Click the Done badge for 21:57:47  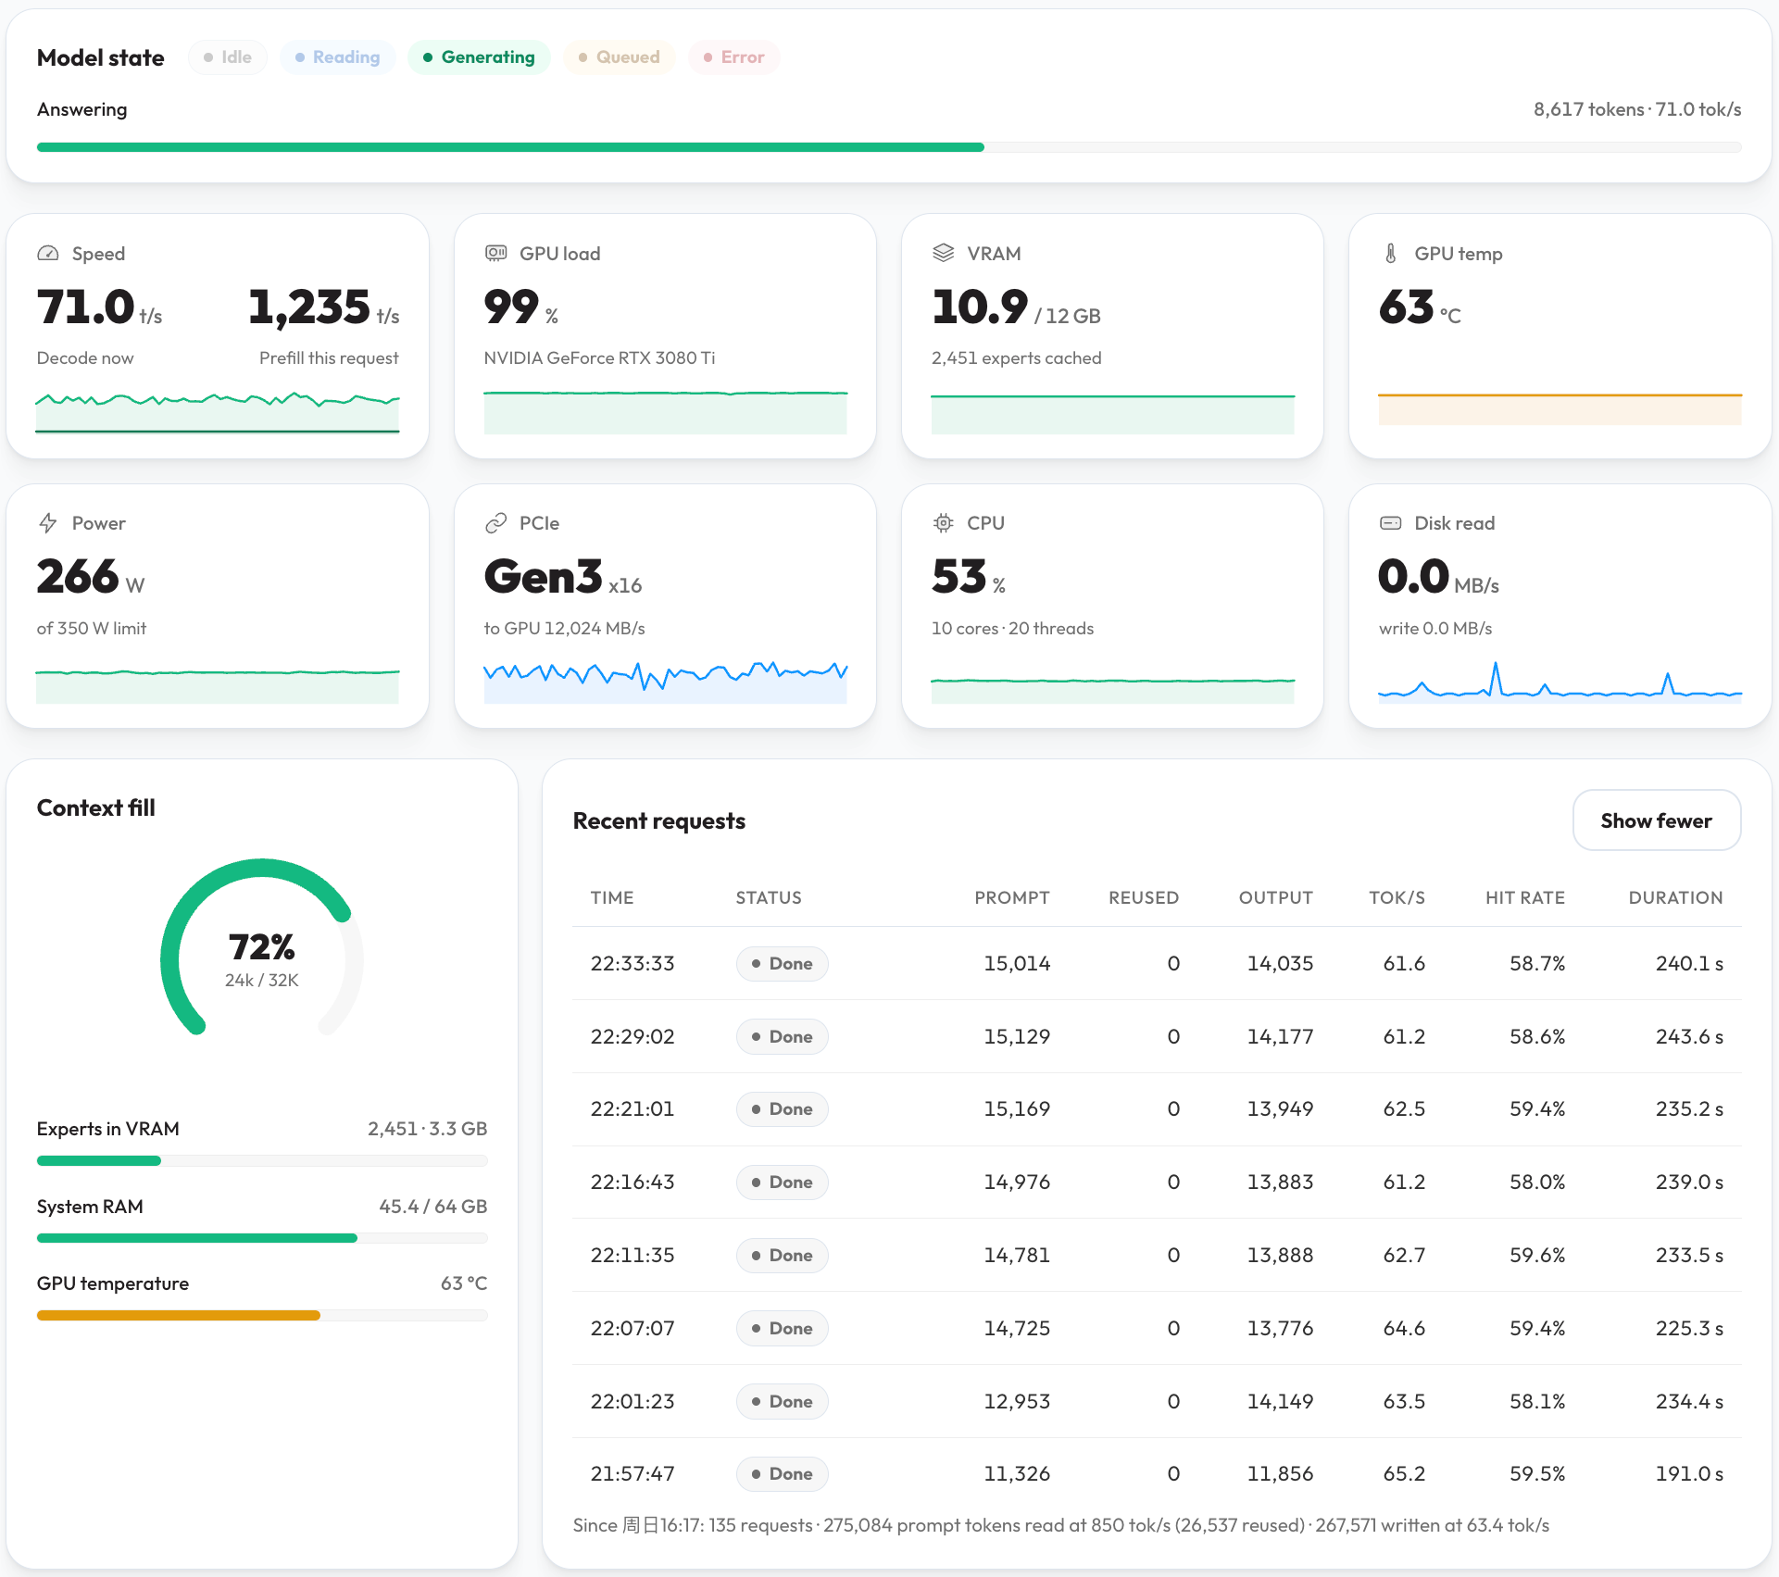(x=783, y=1474)
